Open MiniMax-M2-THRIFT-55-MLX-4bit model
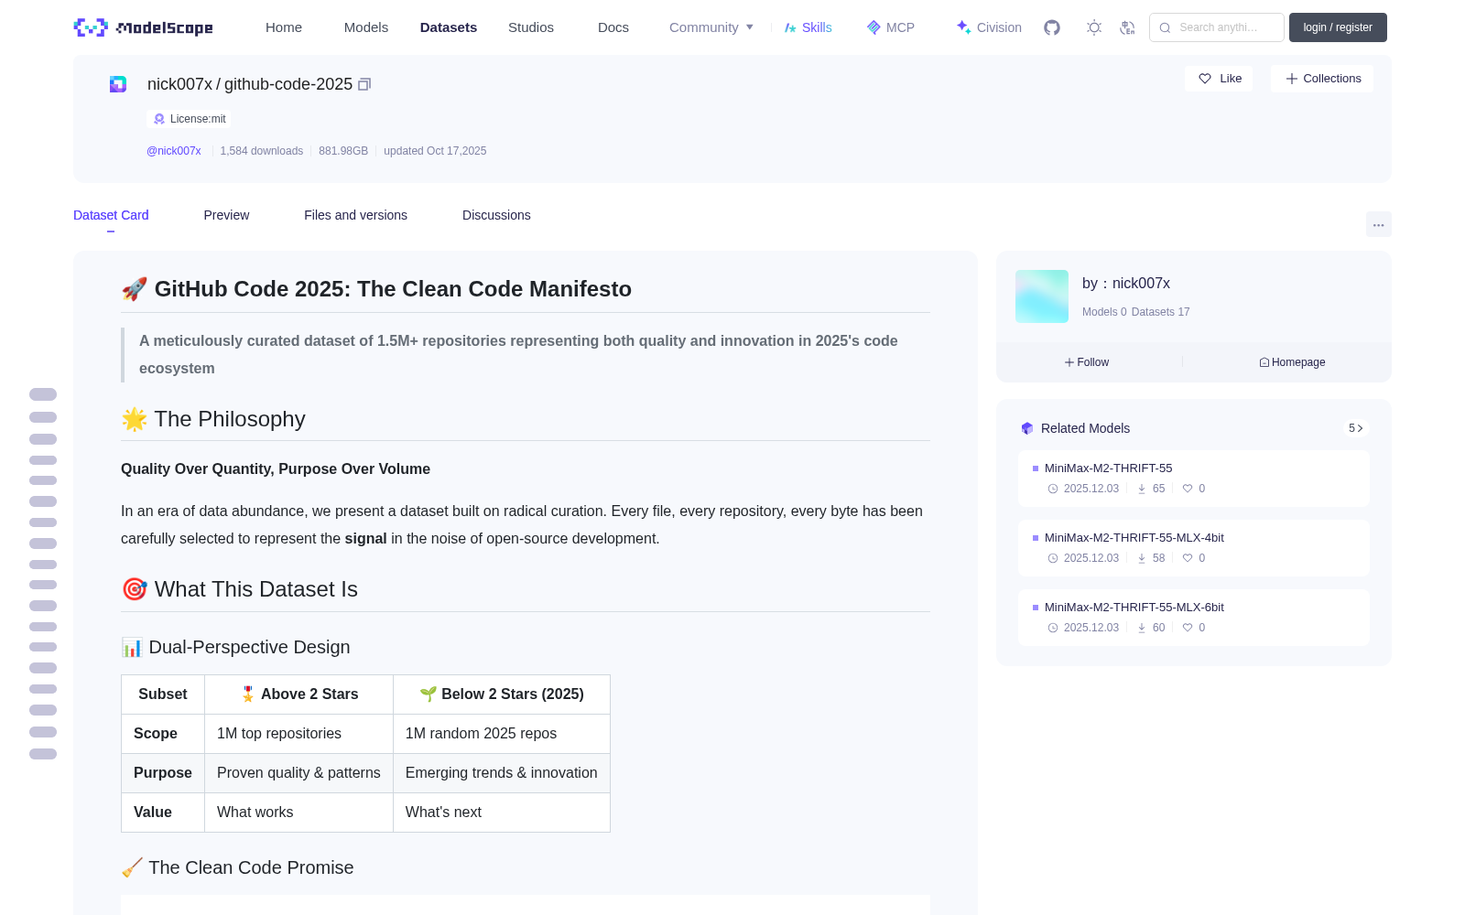The image size is (1465, 915). 1134,538
